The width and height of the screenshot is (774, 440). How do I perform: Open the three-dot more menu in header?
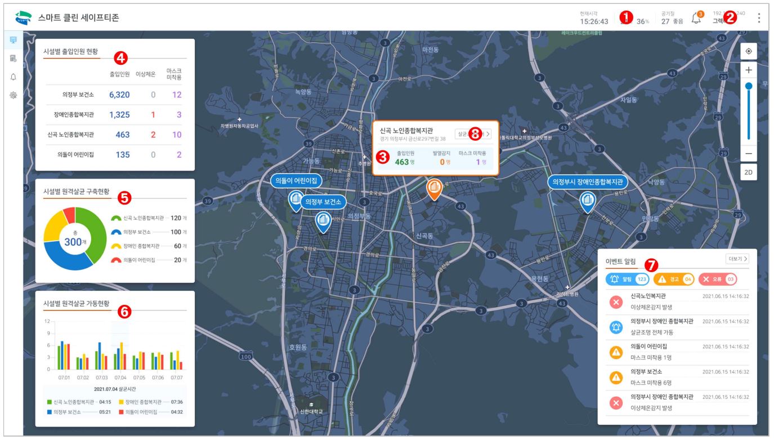[x=759, y=18]
